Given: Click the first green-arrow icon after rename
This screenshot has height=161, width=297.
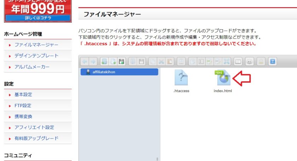Looking at the screenshot, I should tap(209, 62).
